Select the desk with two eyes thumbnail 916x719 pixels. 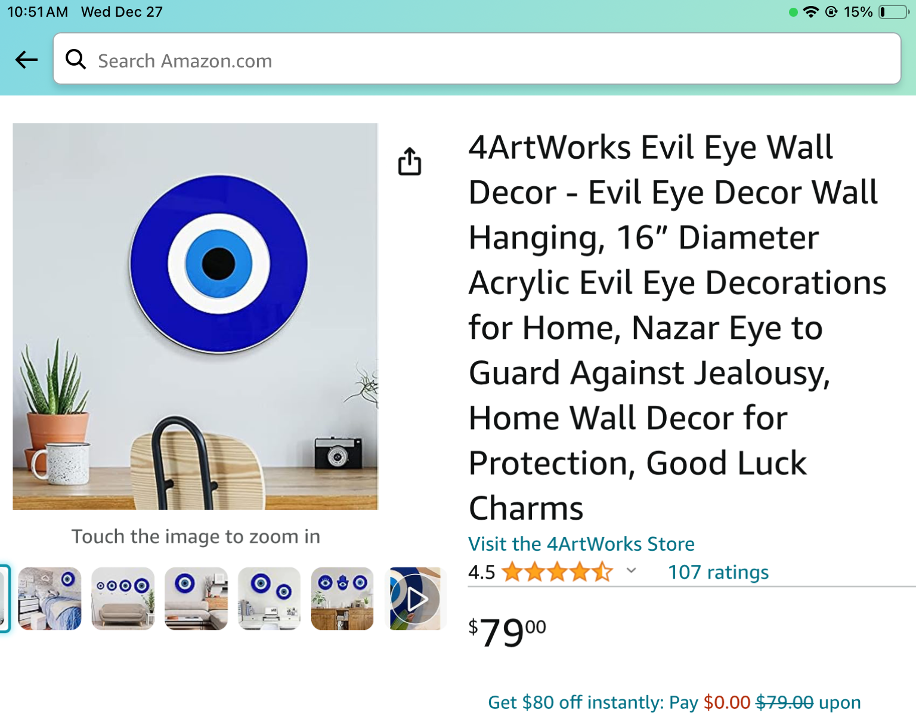(x=269, y=598)
